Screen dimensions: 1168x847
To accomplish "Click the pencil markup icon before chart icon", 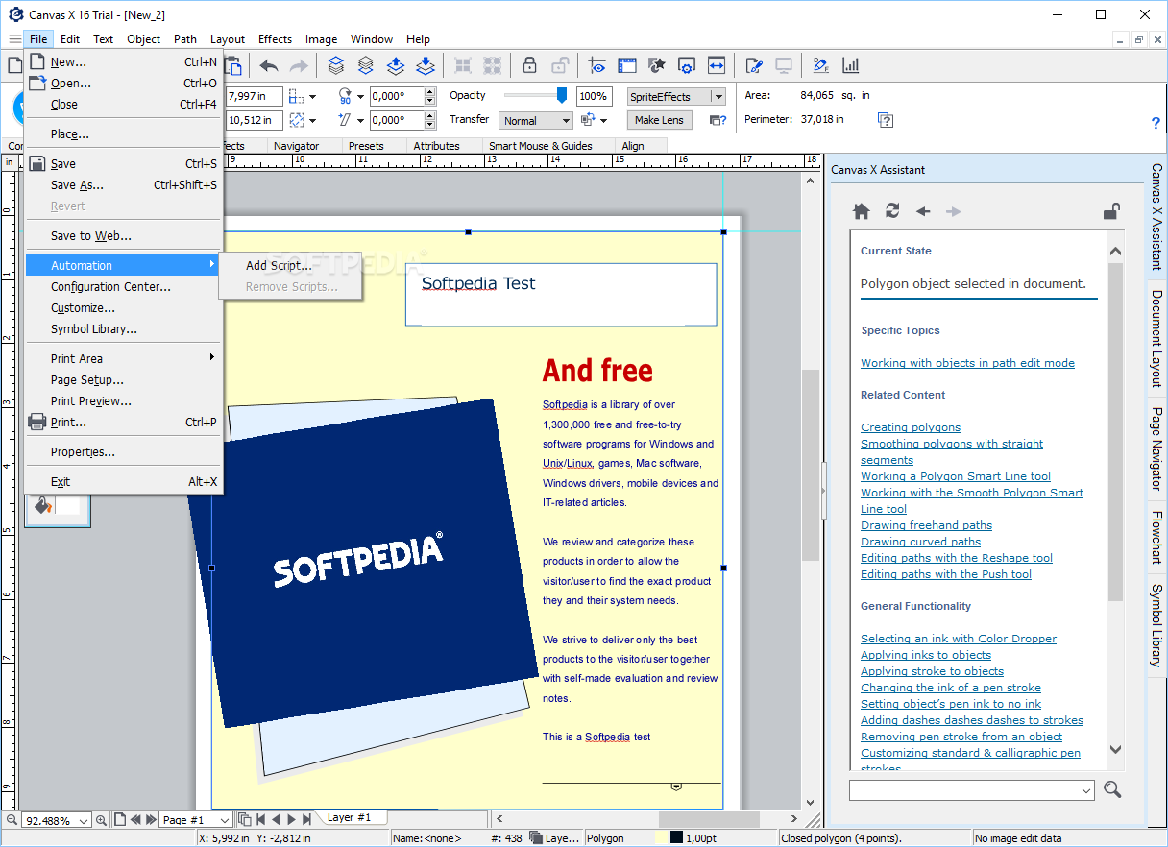I will coord(821,65).
